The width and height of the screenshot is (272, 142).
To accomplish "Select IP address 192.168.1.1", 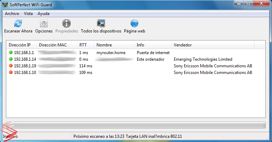I will point(24,53).
